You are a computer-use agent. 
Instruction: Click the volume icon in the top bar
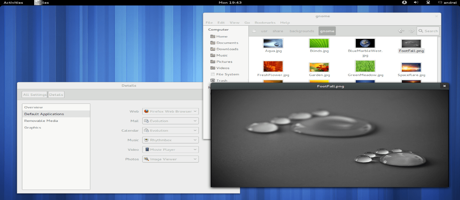click(x=416, y=2)
